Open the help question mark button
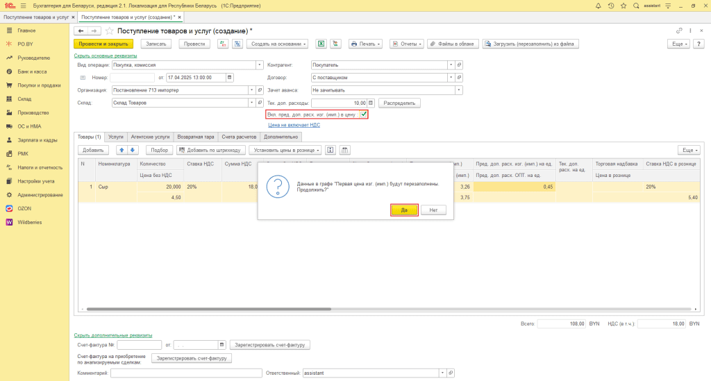711x381 pixels. [699, 44]
